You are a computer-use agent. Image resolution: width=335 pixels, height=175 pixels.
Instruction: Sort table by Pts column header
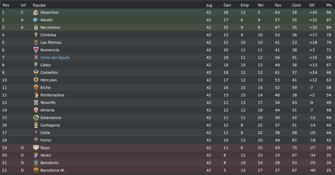[x=329, y=5]
